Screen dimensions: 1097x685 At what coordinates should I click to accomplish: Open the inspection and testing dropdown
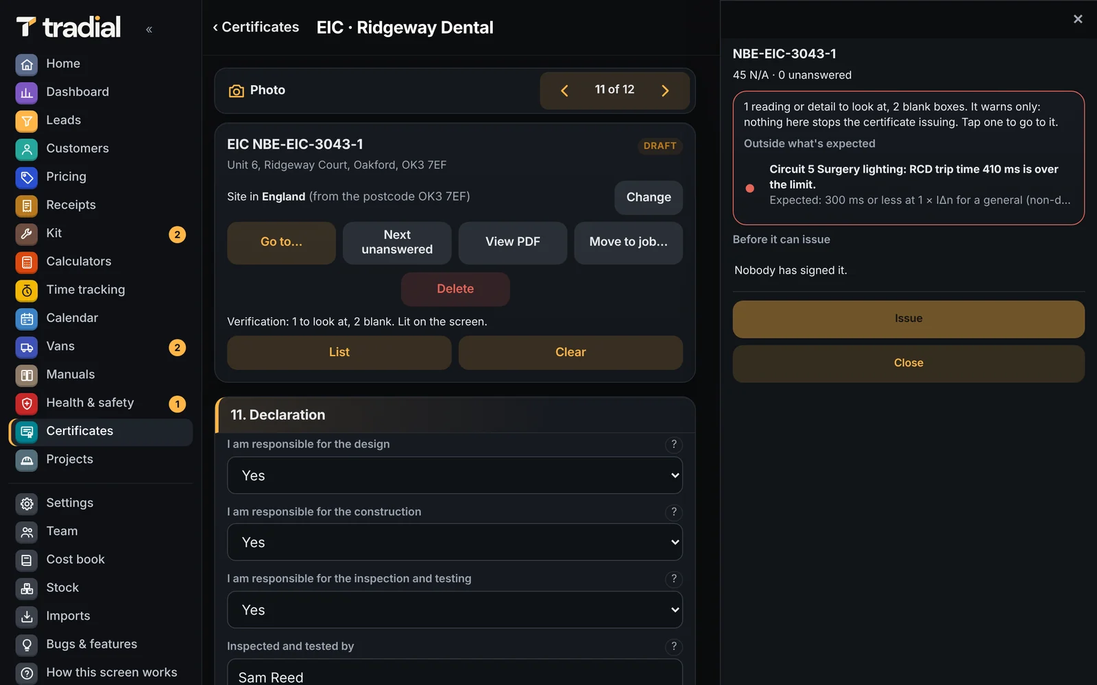[x=455, y=610]
